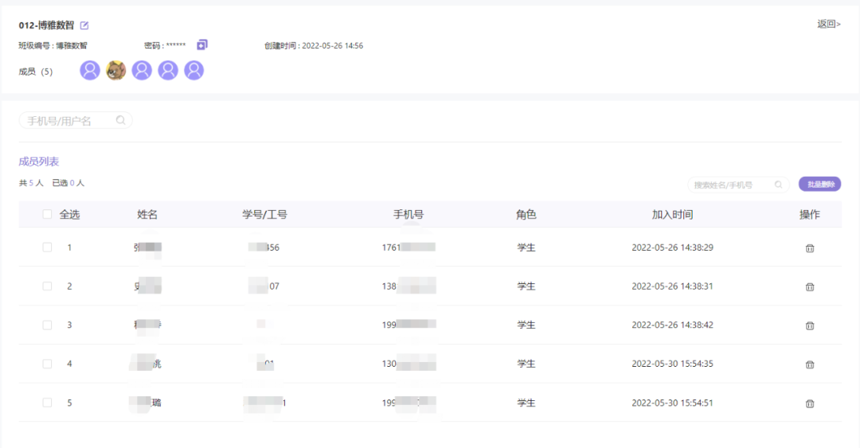Check the checkbox for row 1
The image size is (860, 448).
(x=47, y=247)
